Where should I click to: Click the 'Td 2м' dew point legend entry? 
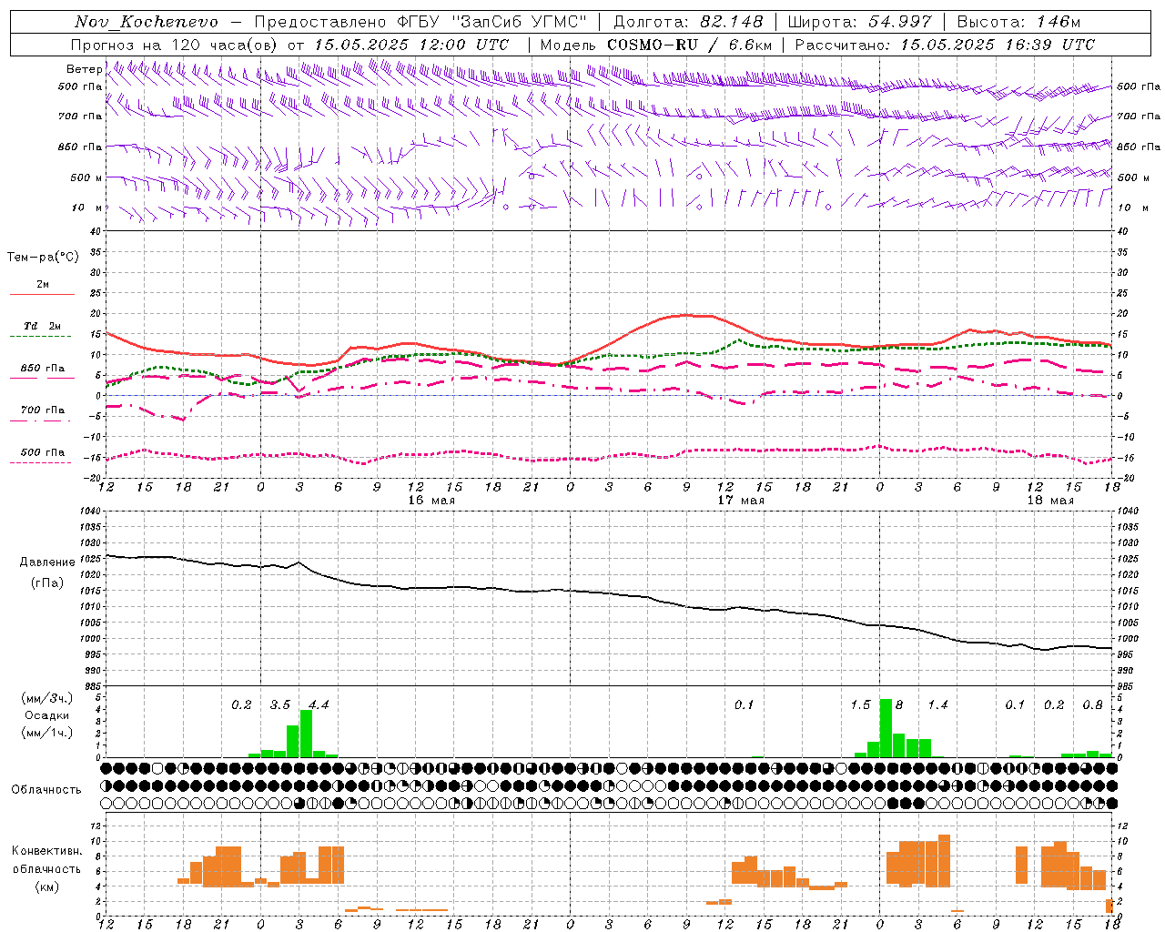43,326
